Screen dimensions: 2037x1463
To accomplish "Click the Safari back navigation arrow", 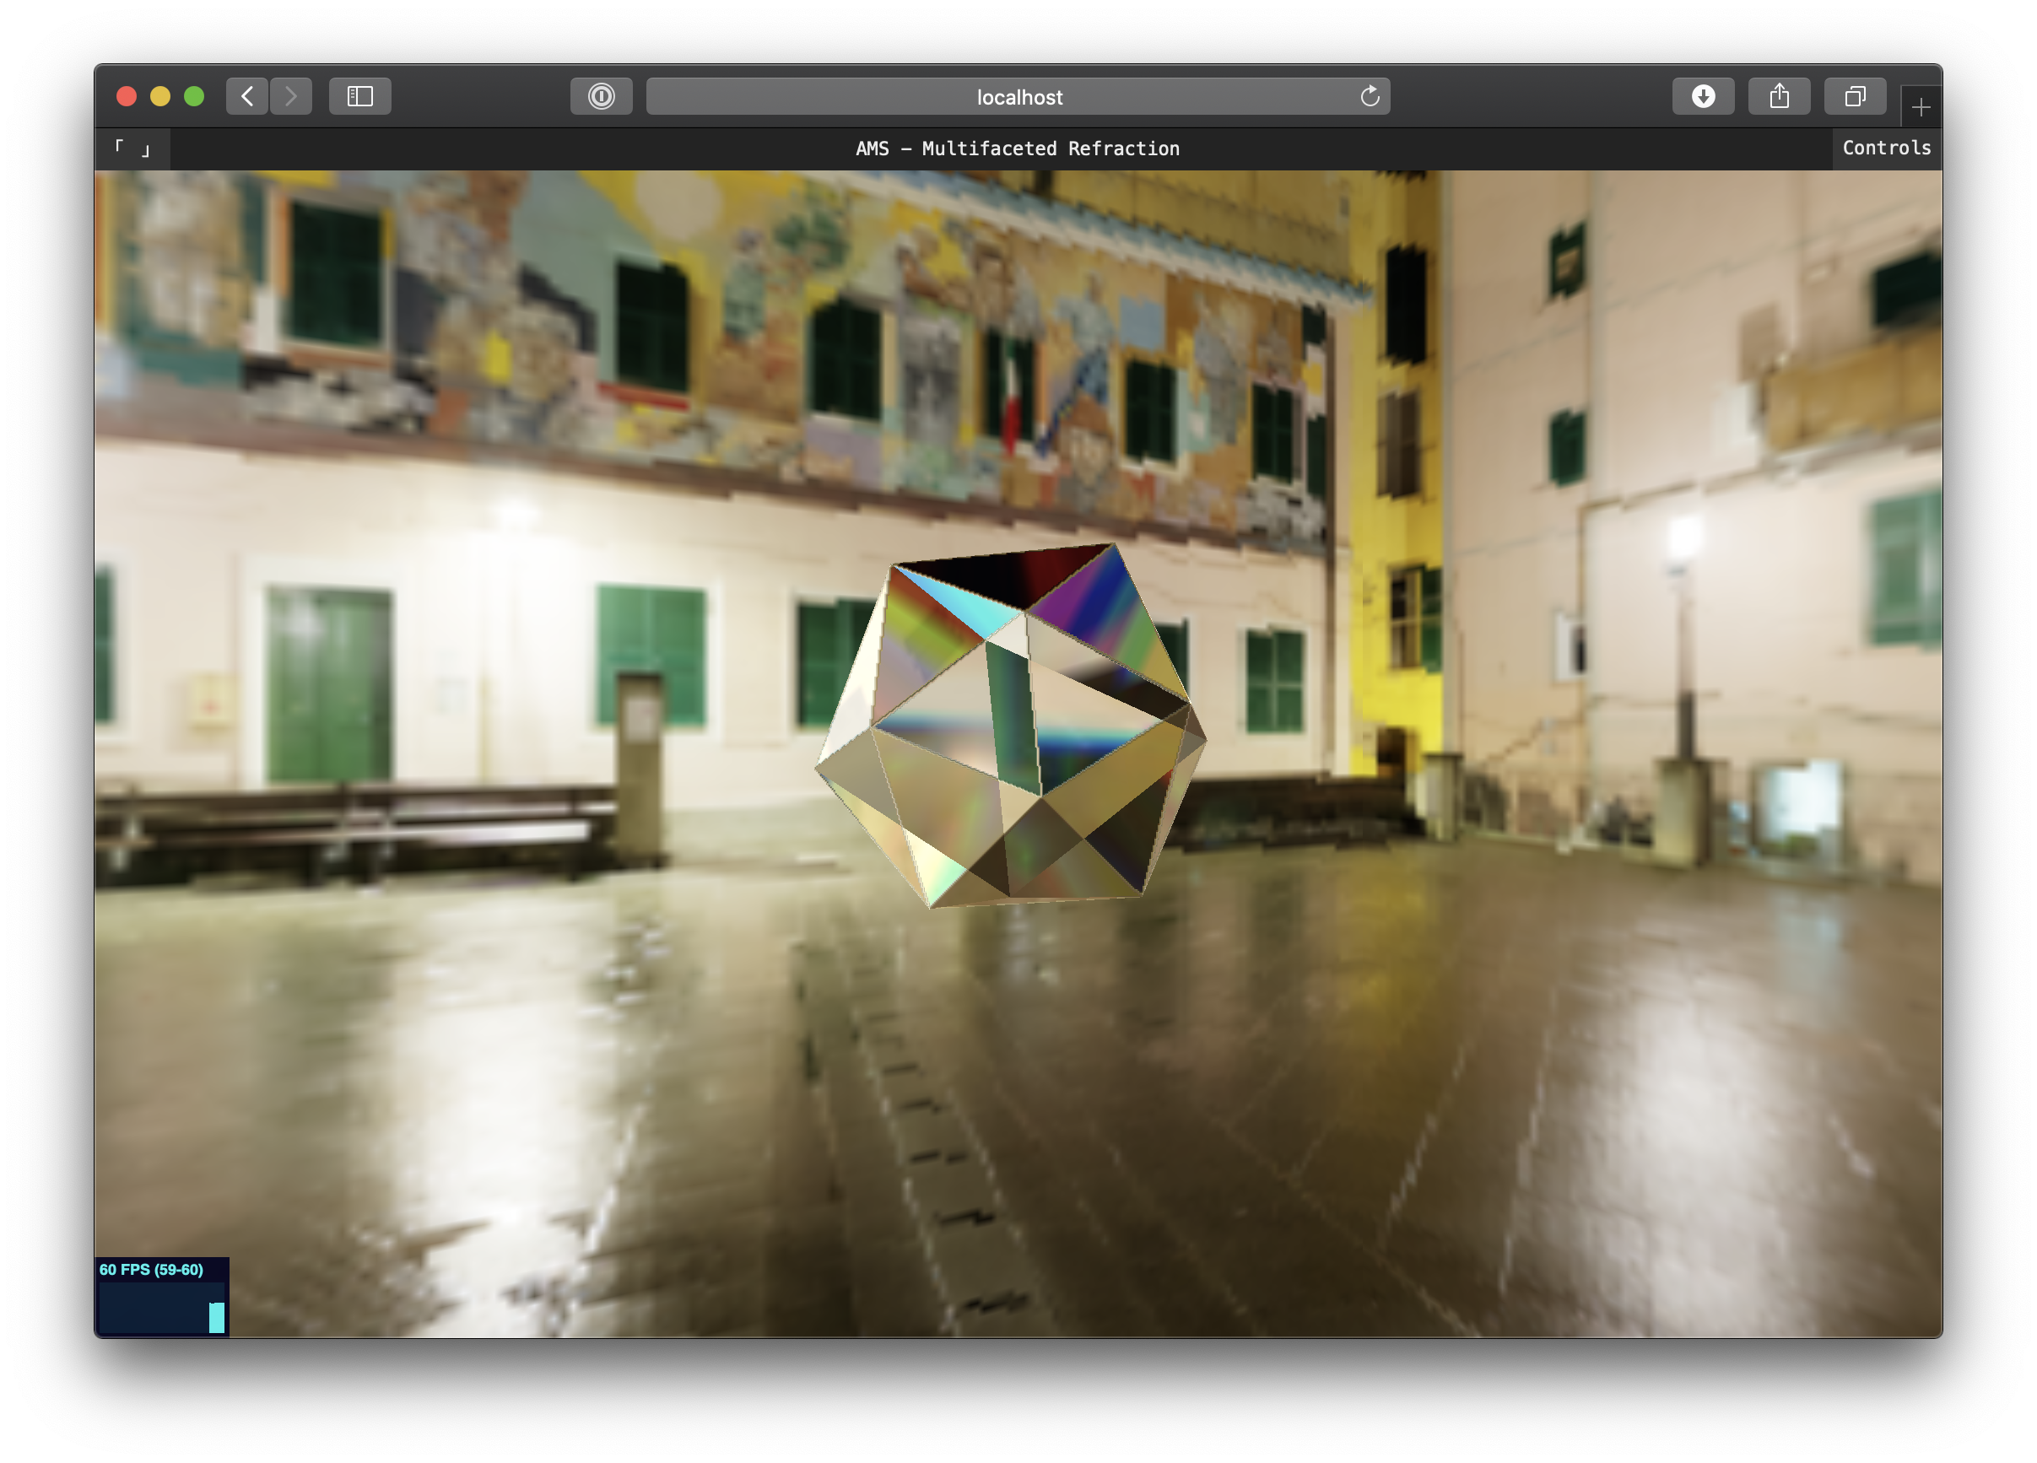I will [247, 96].
